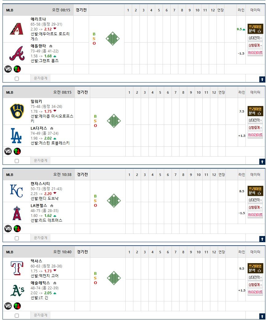Screen dimensions: 267x322
Task: Click VS icon under Texas vs Athletics
Action: (8, 306)
